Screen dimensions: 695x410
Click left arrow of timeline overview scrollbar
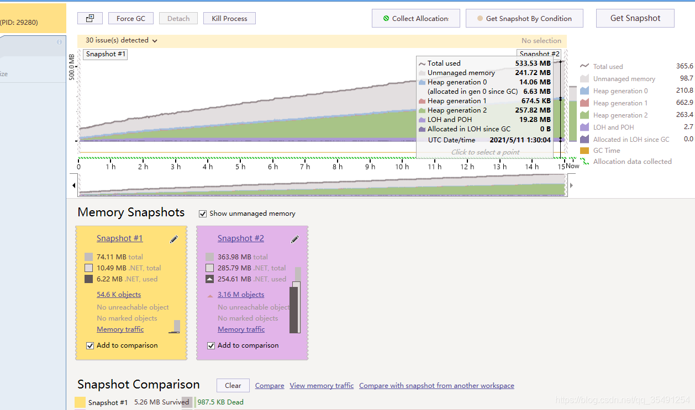pyautogui.click(x=75, y=185)
